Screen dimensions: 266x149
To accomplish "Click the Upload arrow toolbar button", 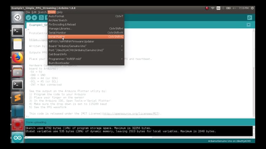I will pyautogui.click(x=34, y=18).
